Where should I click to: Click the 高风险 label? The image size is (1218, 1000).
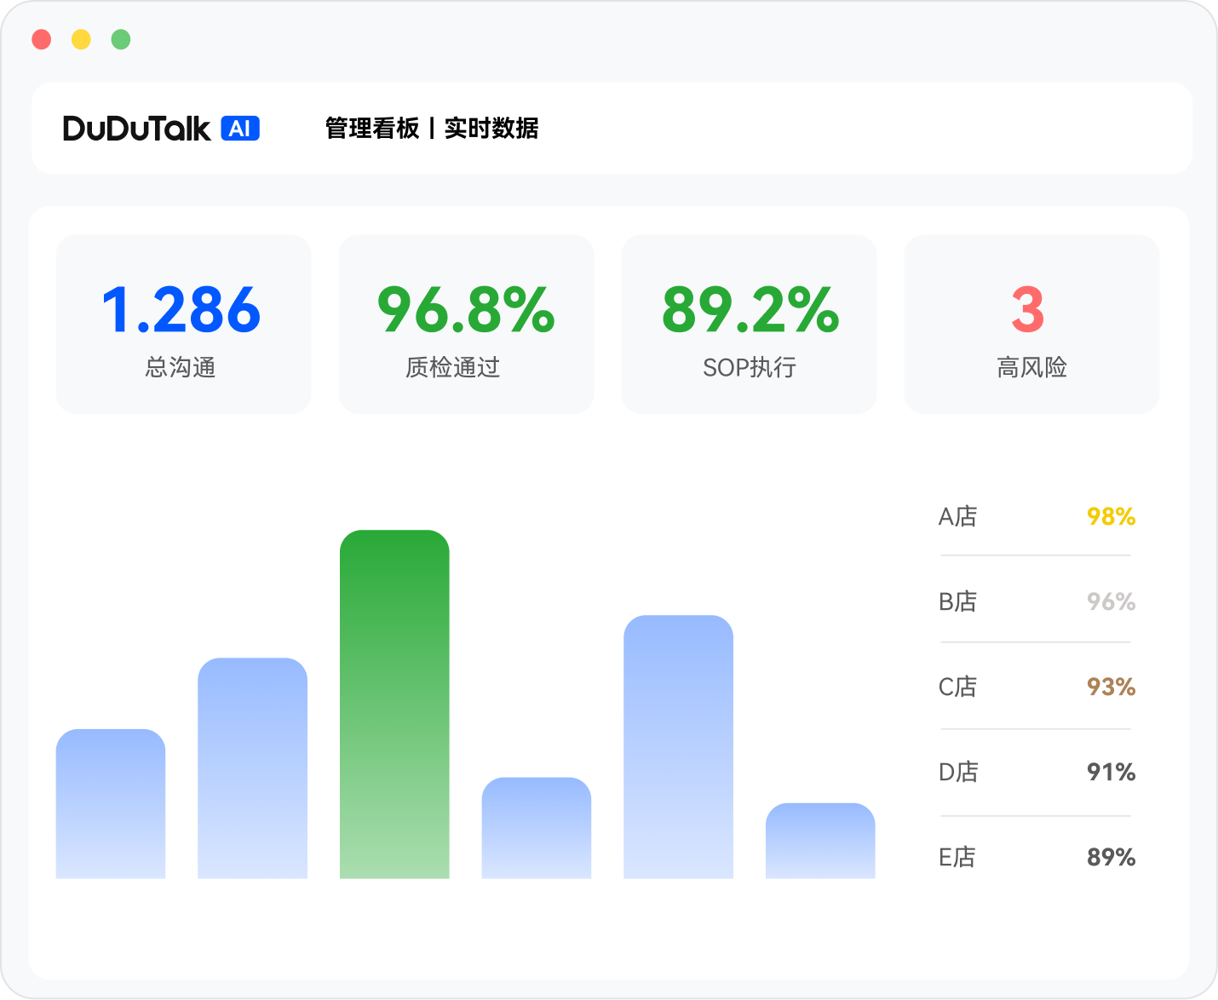tap(1032, 368)
